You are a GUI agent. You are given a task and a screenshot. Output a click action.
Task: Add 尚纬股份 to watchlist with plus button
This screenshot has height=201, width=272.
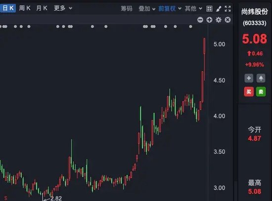pyautogui.click(x=249, y=78)
